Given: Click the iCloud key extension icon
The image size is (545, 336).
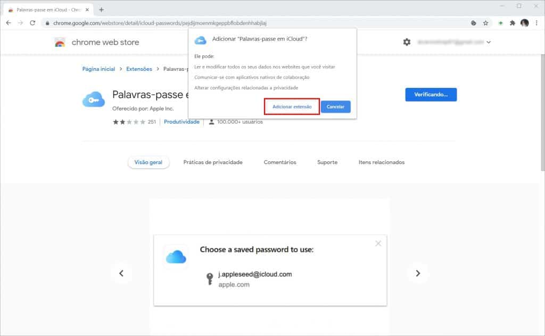Looking at the screenshot, I should click(94, 100).
